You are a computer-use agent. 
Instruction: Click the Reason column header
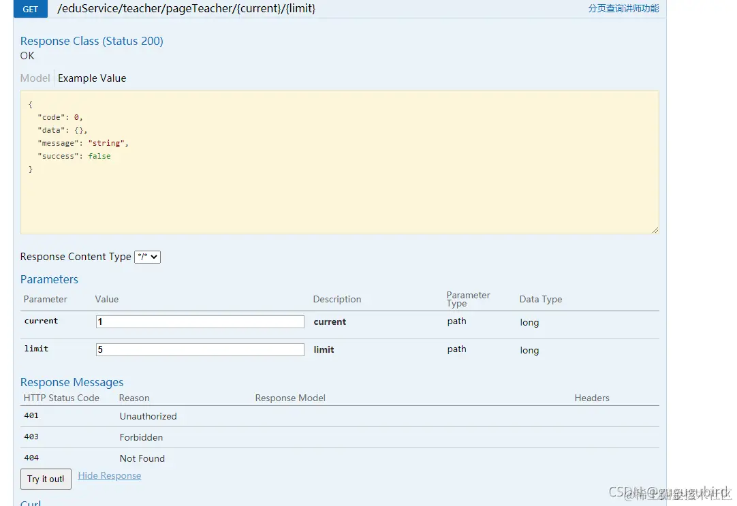(134, 398)
